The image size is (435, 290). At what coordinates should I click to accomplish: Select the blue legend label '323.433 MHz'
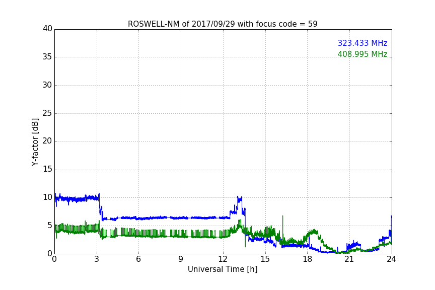pos(362,43)
